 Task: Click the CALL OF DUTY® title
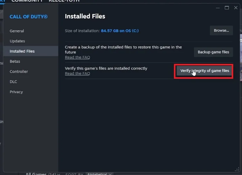point(28,17)
